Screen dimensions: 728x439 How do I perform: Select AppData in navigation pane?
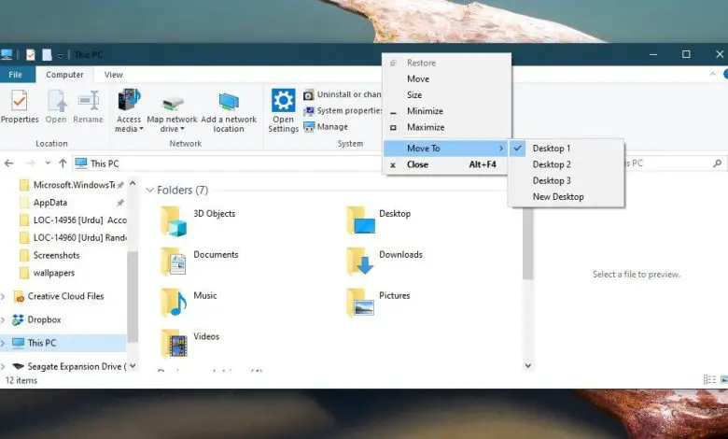coord(49,203)
